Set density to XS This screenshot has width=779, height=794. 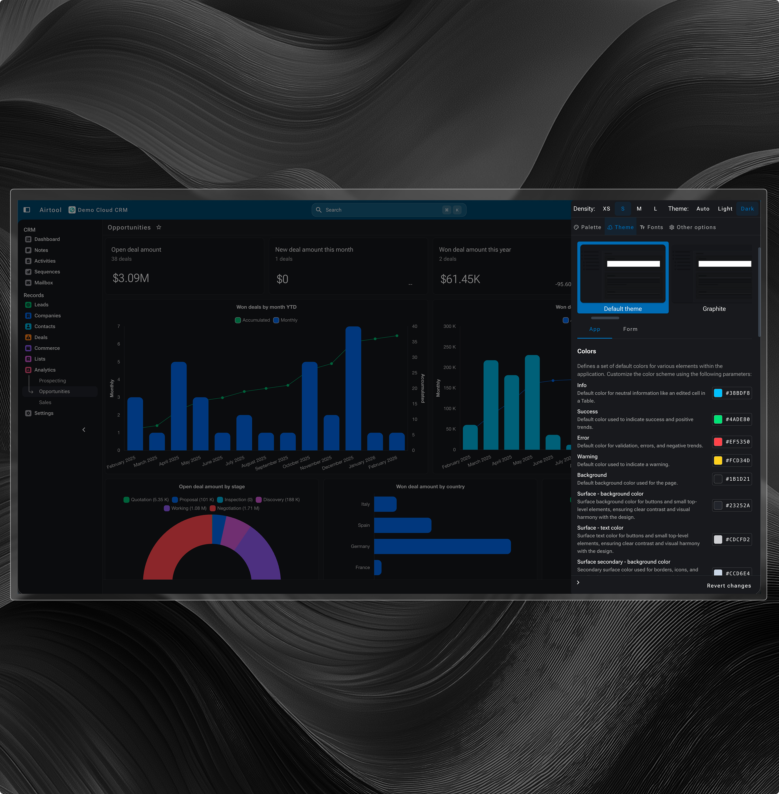coord(606,209)
